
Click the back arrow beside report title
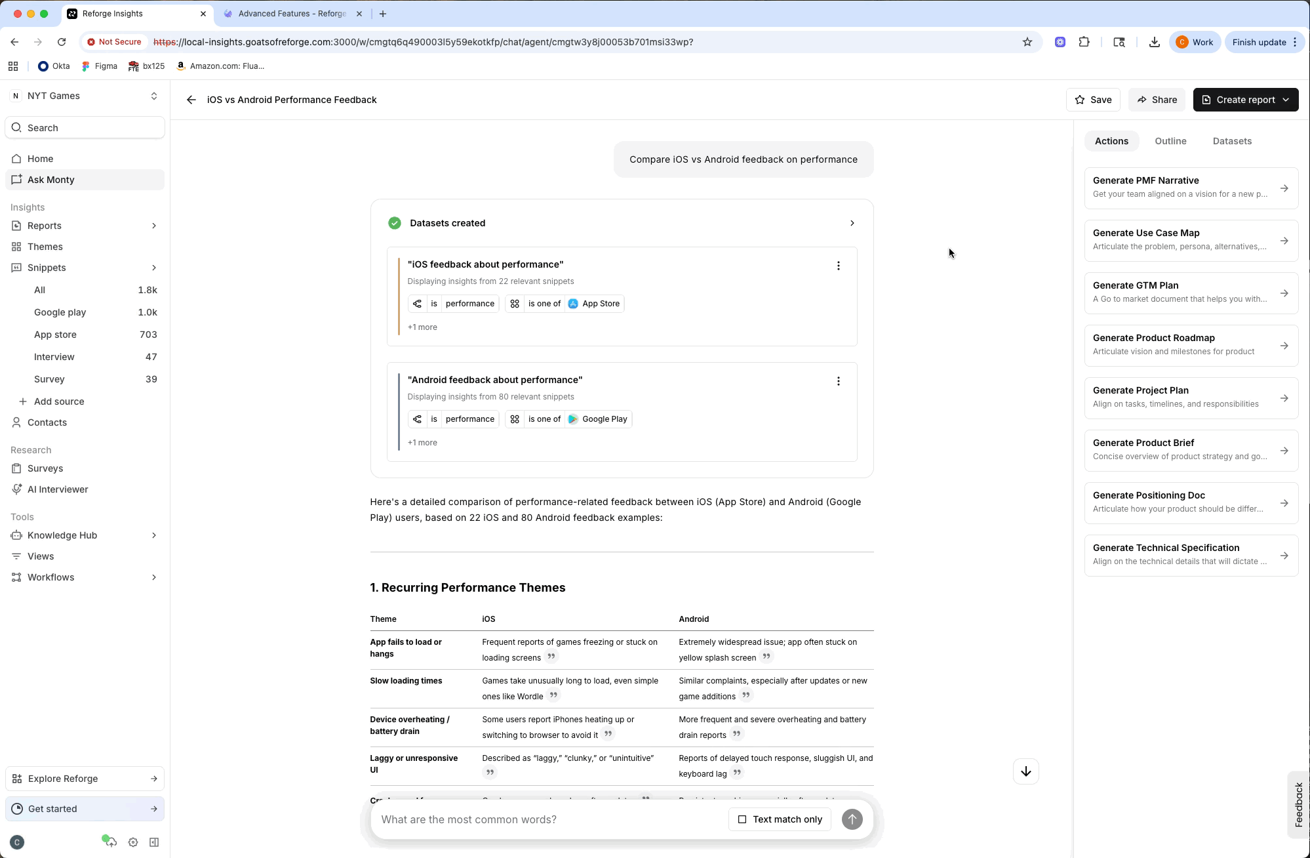coord(191,100)
